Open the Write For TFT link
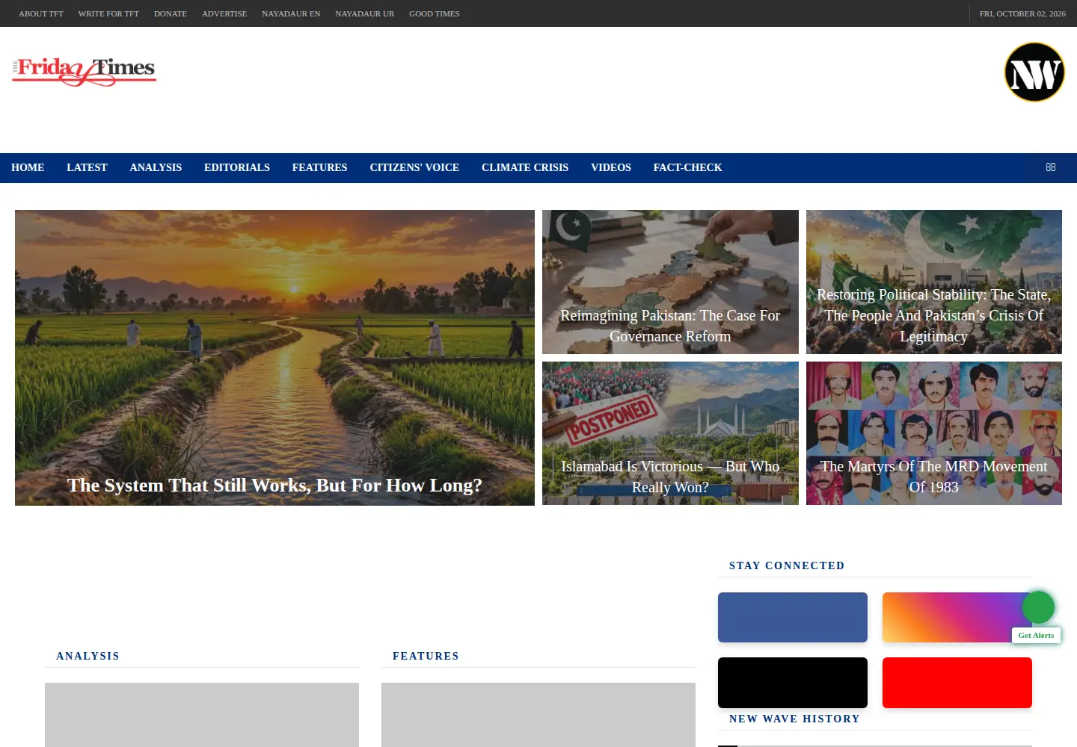Screen dimensions: 1077x747 pos(108,13)
